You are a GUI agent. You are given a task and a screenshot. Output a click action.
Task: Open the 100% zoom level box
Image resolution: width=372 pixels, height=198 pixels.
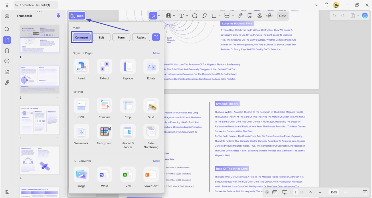click(x=334, y=192)
